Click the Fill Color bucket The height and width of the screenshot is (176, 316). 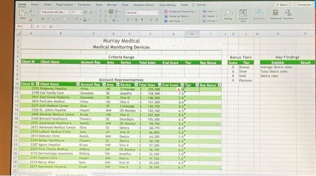(x=77, y=19)
